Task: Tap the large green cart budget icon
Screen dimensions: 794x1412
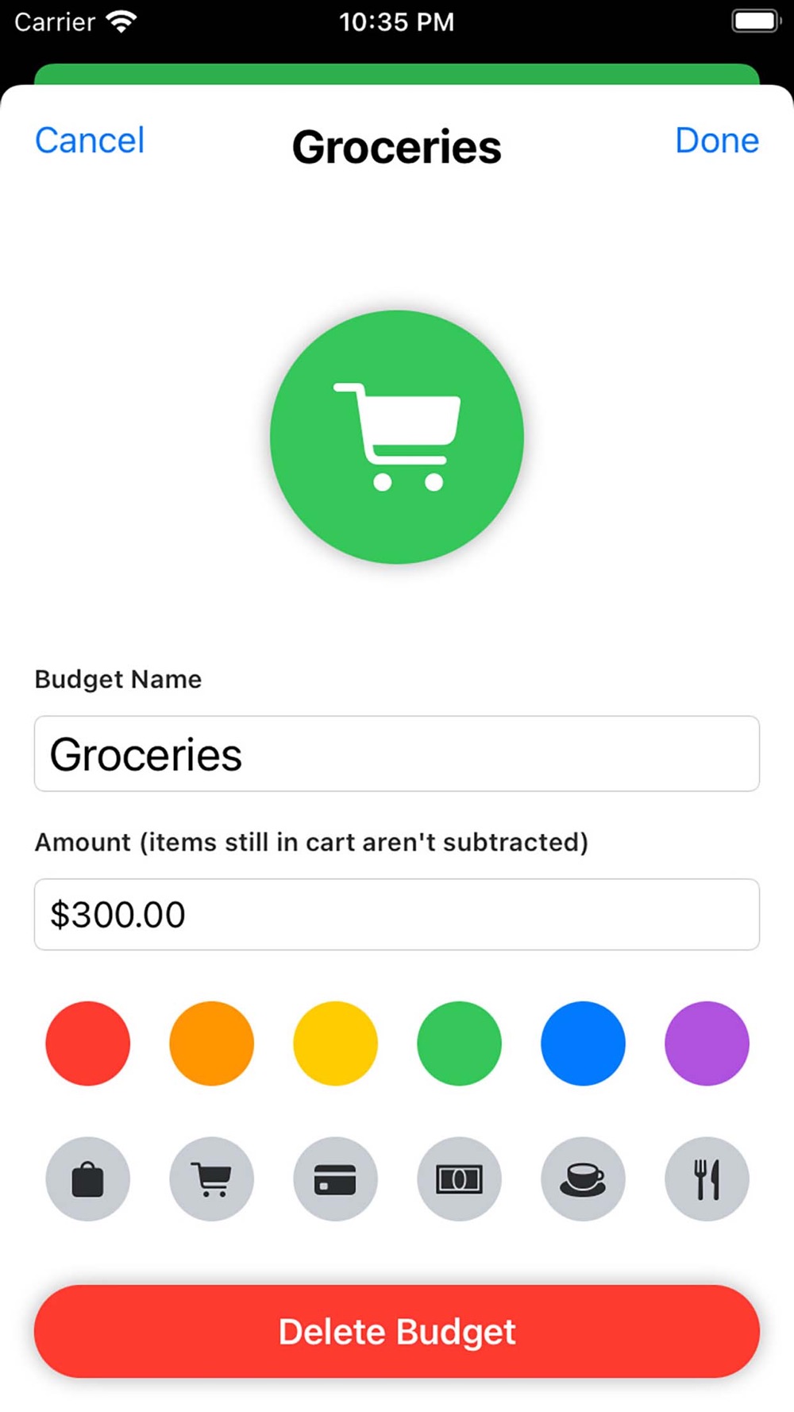Action: click(397, 437)
